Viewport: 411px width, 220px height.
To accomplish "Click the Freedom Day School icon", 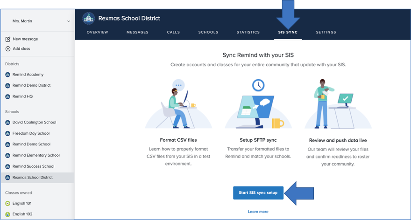I will coord(7,133).
